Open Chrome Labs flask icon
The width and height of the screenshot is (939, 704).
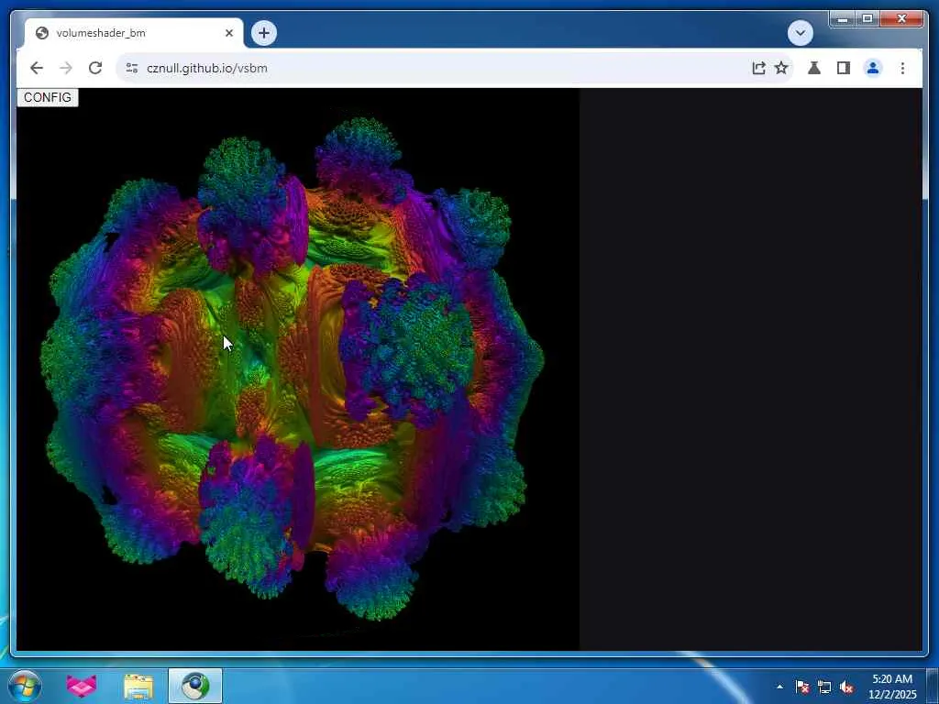click(x=814, y=68)
